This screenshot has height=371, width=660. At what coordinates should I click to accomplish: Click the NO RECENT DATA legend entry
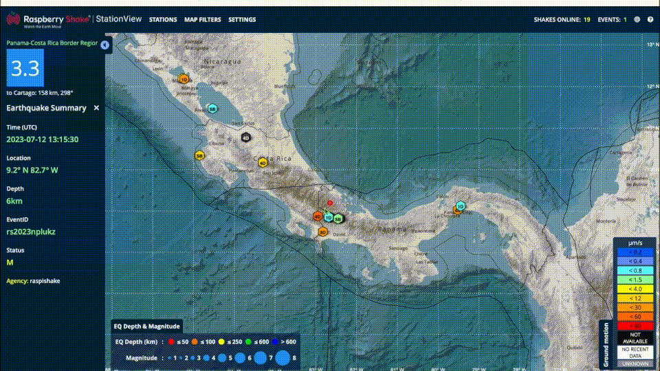tap(635, 352)
